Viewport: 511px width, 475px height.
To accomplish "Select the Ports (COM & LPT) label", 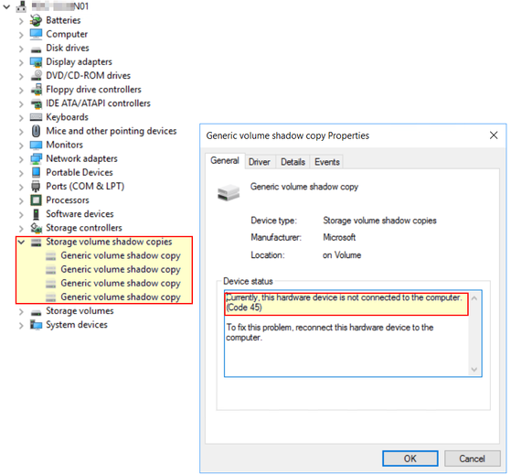I will (85, 187).
